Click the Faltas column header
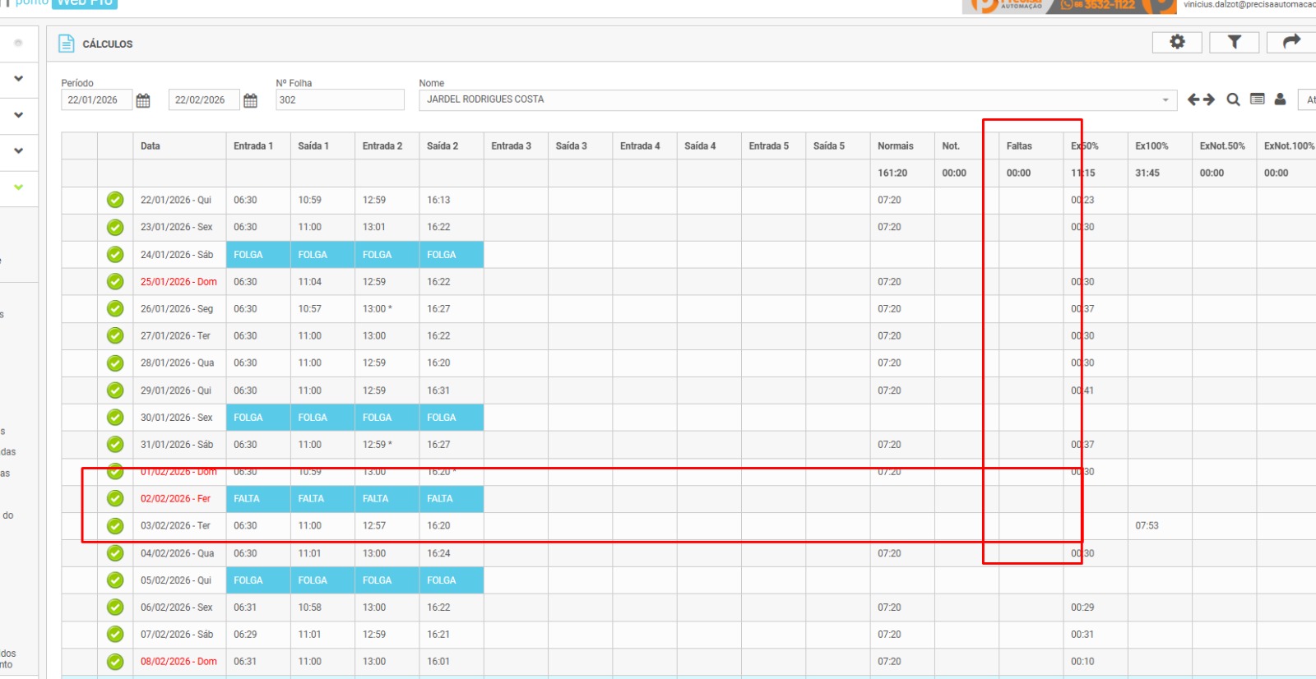 click(x=1019, y=146)
